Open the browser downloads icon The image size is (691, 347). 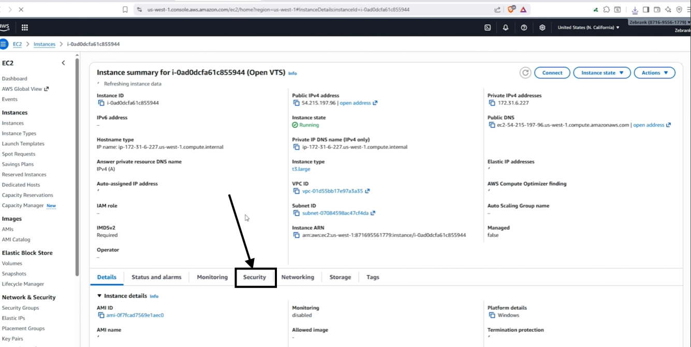[635, 9]
